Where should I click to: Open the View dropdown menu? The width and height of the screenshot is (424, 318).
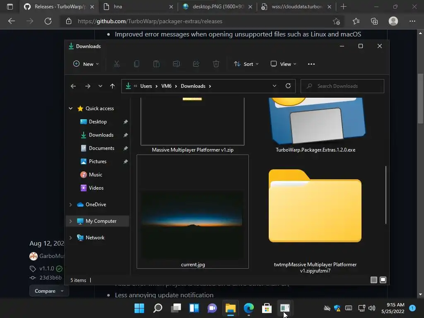(x=283, y=64)
